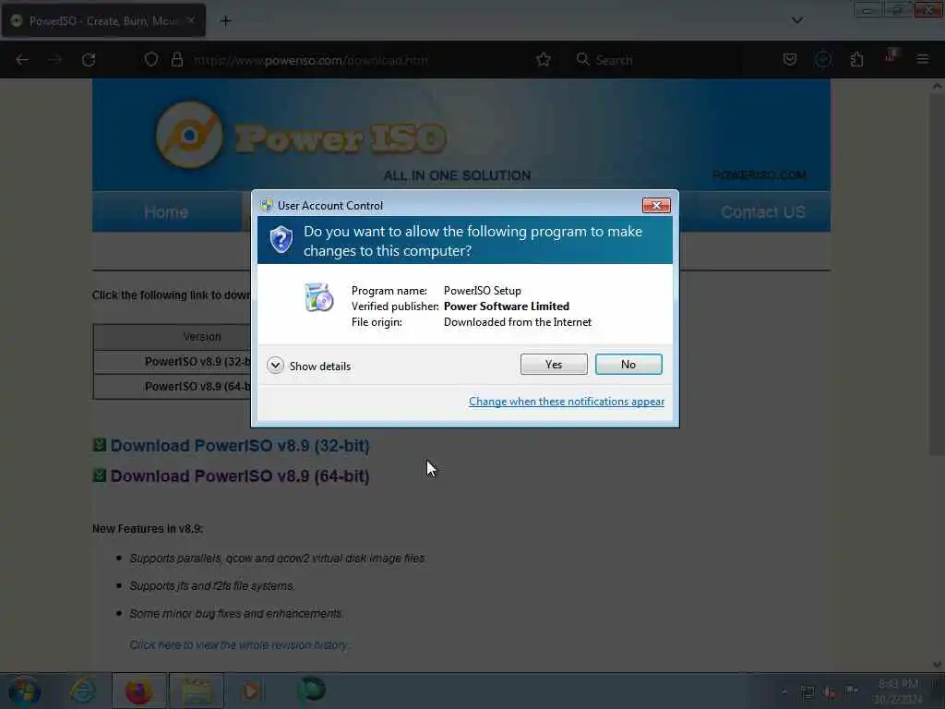Click the page vertical scrollbar
This screenshot has width=945, height=709.
[x=937, y=274]
